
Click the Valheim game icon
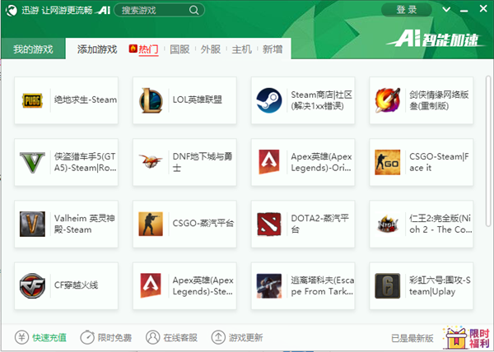tap(32, 224)
